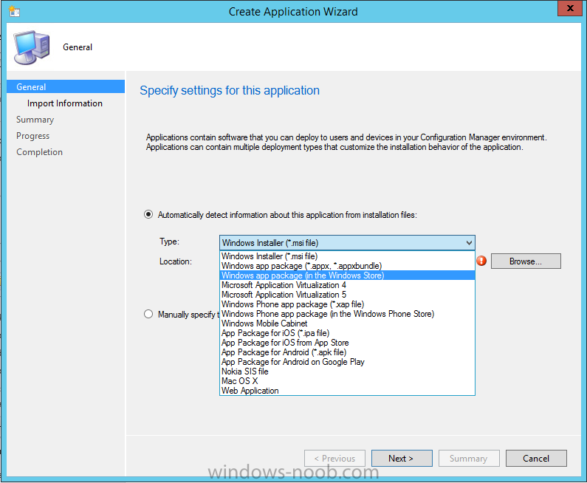Click the Next > button
The height and width of the screenshot is (483, 587).
[402, 459]
